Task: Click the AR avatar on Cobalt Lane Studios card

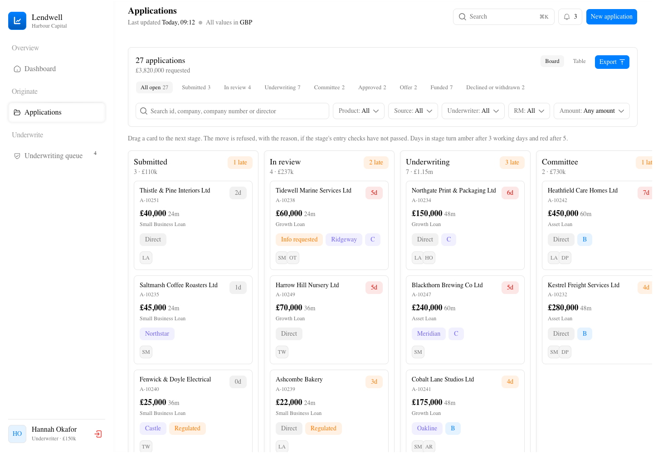Action: tap(429, 447)
